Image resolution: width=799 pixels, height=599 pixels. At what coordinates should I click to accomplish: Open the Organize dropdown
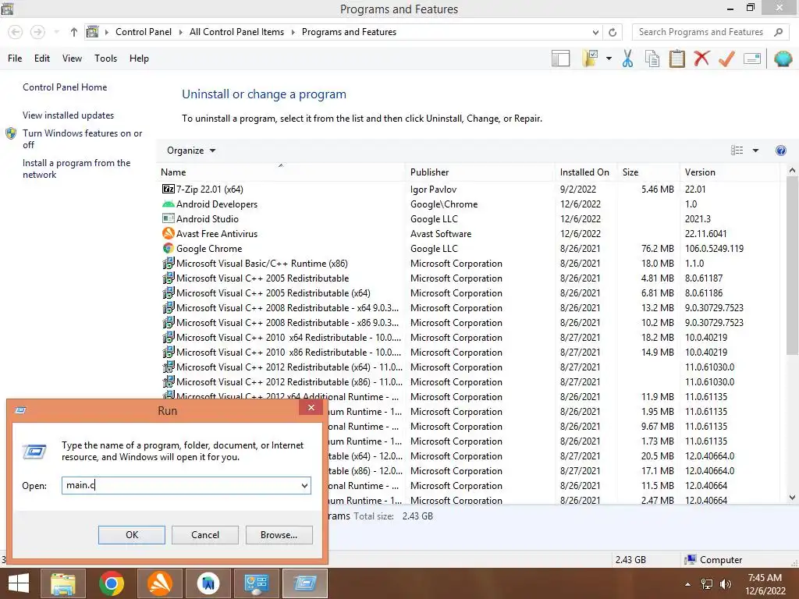(190, 151)
